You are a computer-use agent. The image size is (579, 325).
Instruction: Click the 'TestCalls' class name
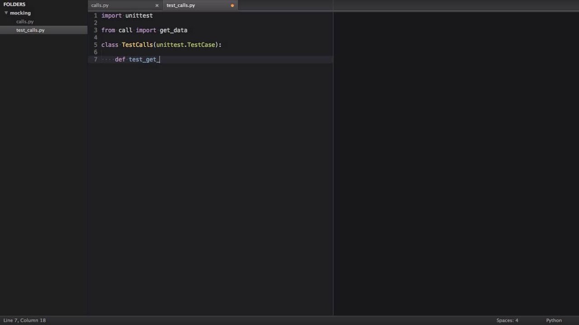(137, 45)
